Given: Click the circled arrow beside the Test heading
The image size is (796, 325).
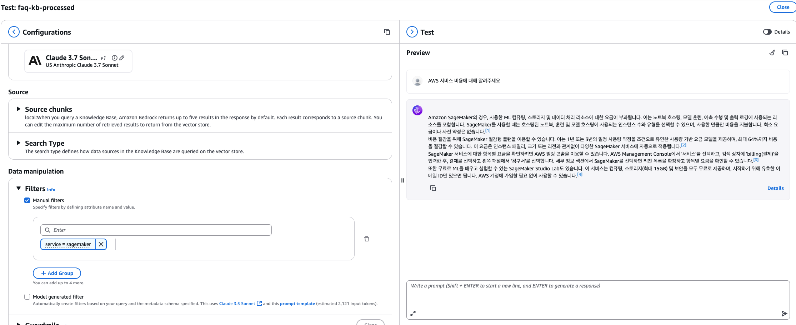Looking at the screenshot, I should click(412, 32).
